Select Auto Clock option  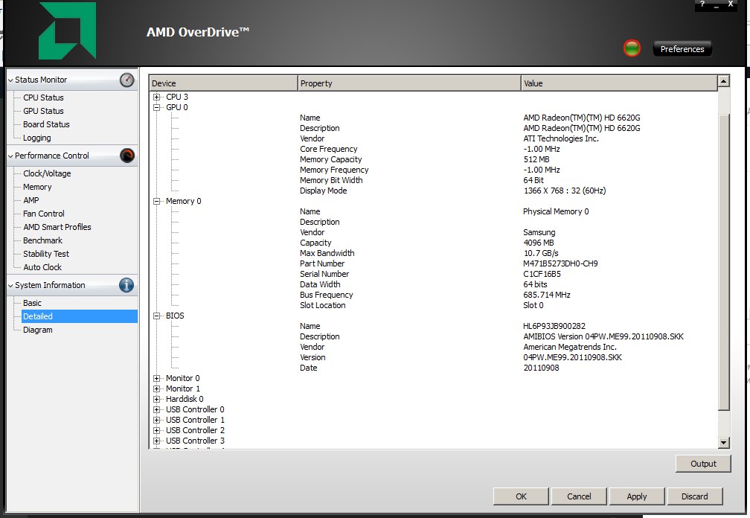tap(42, 267)
